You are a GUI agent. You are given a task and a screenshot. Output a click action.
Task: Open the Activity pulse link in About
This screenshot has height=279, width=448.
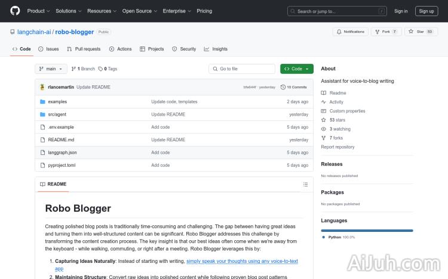click(336, 102)
